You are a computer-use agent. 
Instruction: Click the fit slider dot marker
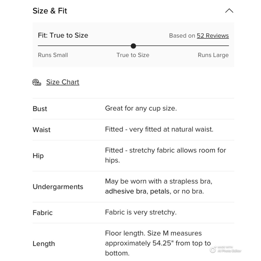pyautogui.click(x=133, y=46)
